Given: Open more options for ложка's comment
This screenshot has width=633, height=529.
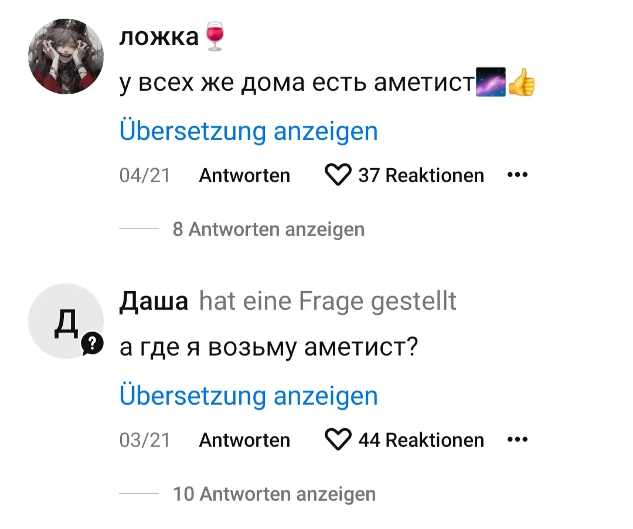Looking at the screenshot, I should pos(518,175).
